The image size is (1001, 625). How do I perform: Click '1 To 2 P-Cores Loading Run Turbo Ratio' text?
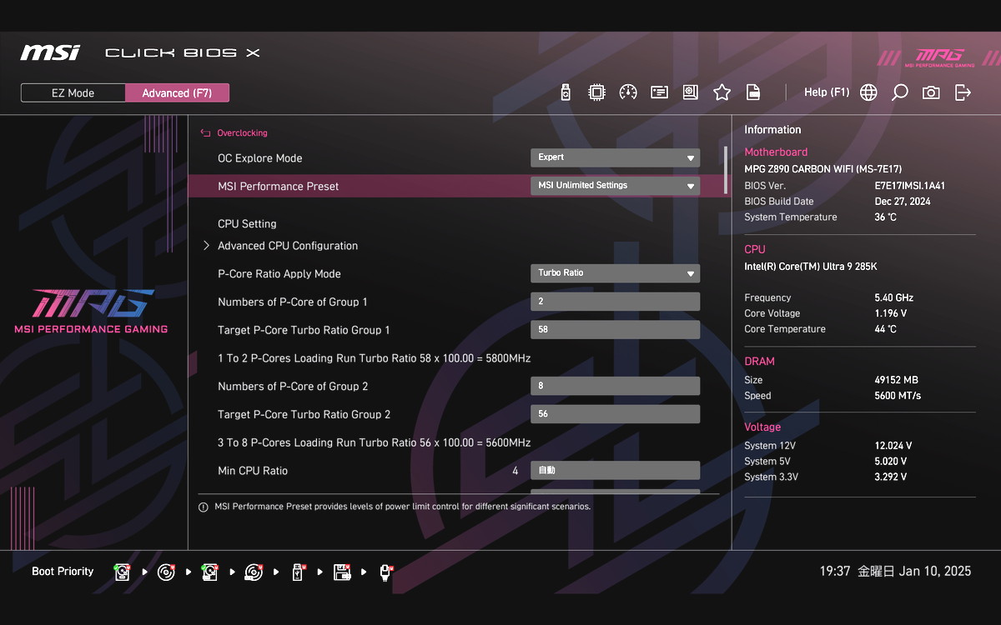pyautogui.click(x=375, y=358)
